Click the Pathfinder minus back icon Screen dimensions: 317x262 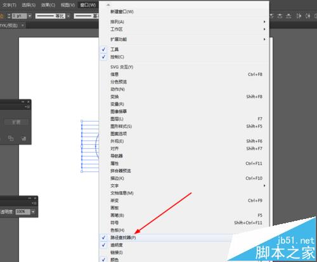click(23, 139)
